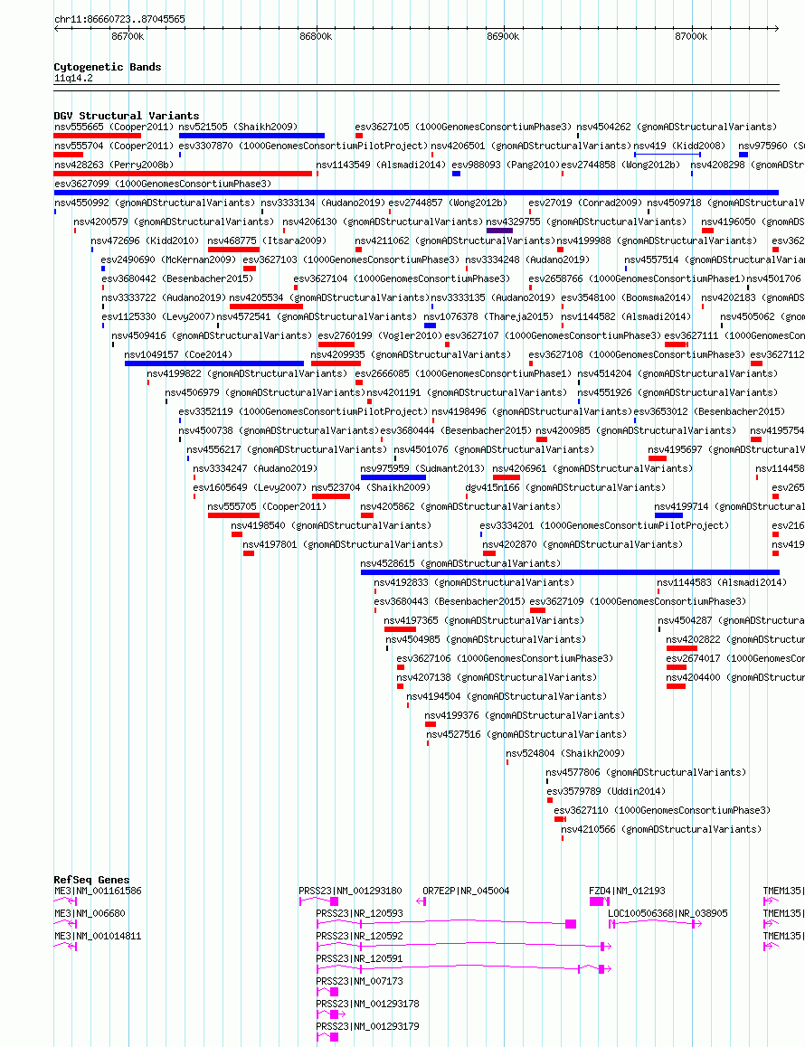This screenshot has width=805, height=1047.
Task: Open nsv4199376 (gnomADStructuralVariants) variant
Action: tap(525, 716)
